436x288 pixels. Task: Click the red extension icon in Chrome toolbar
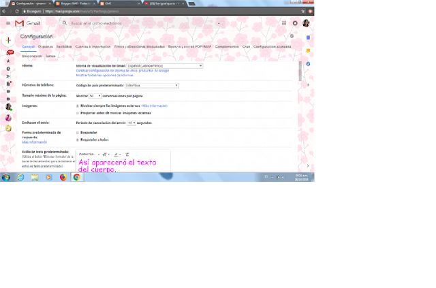pyautogui.click(x=311, y=12)
